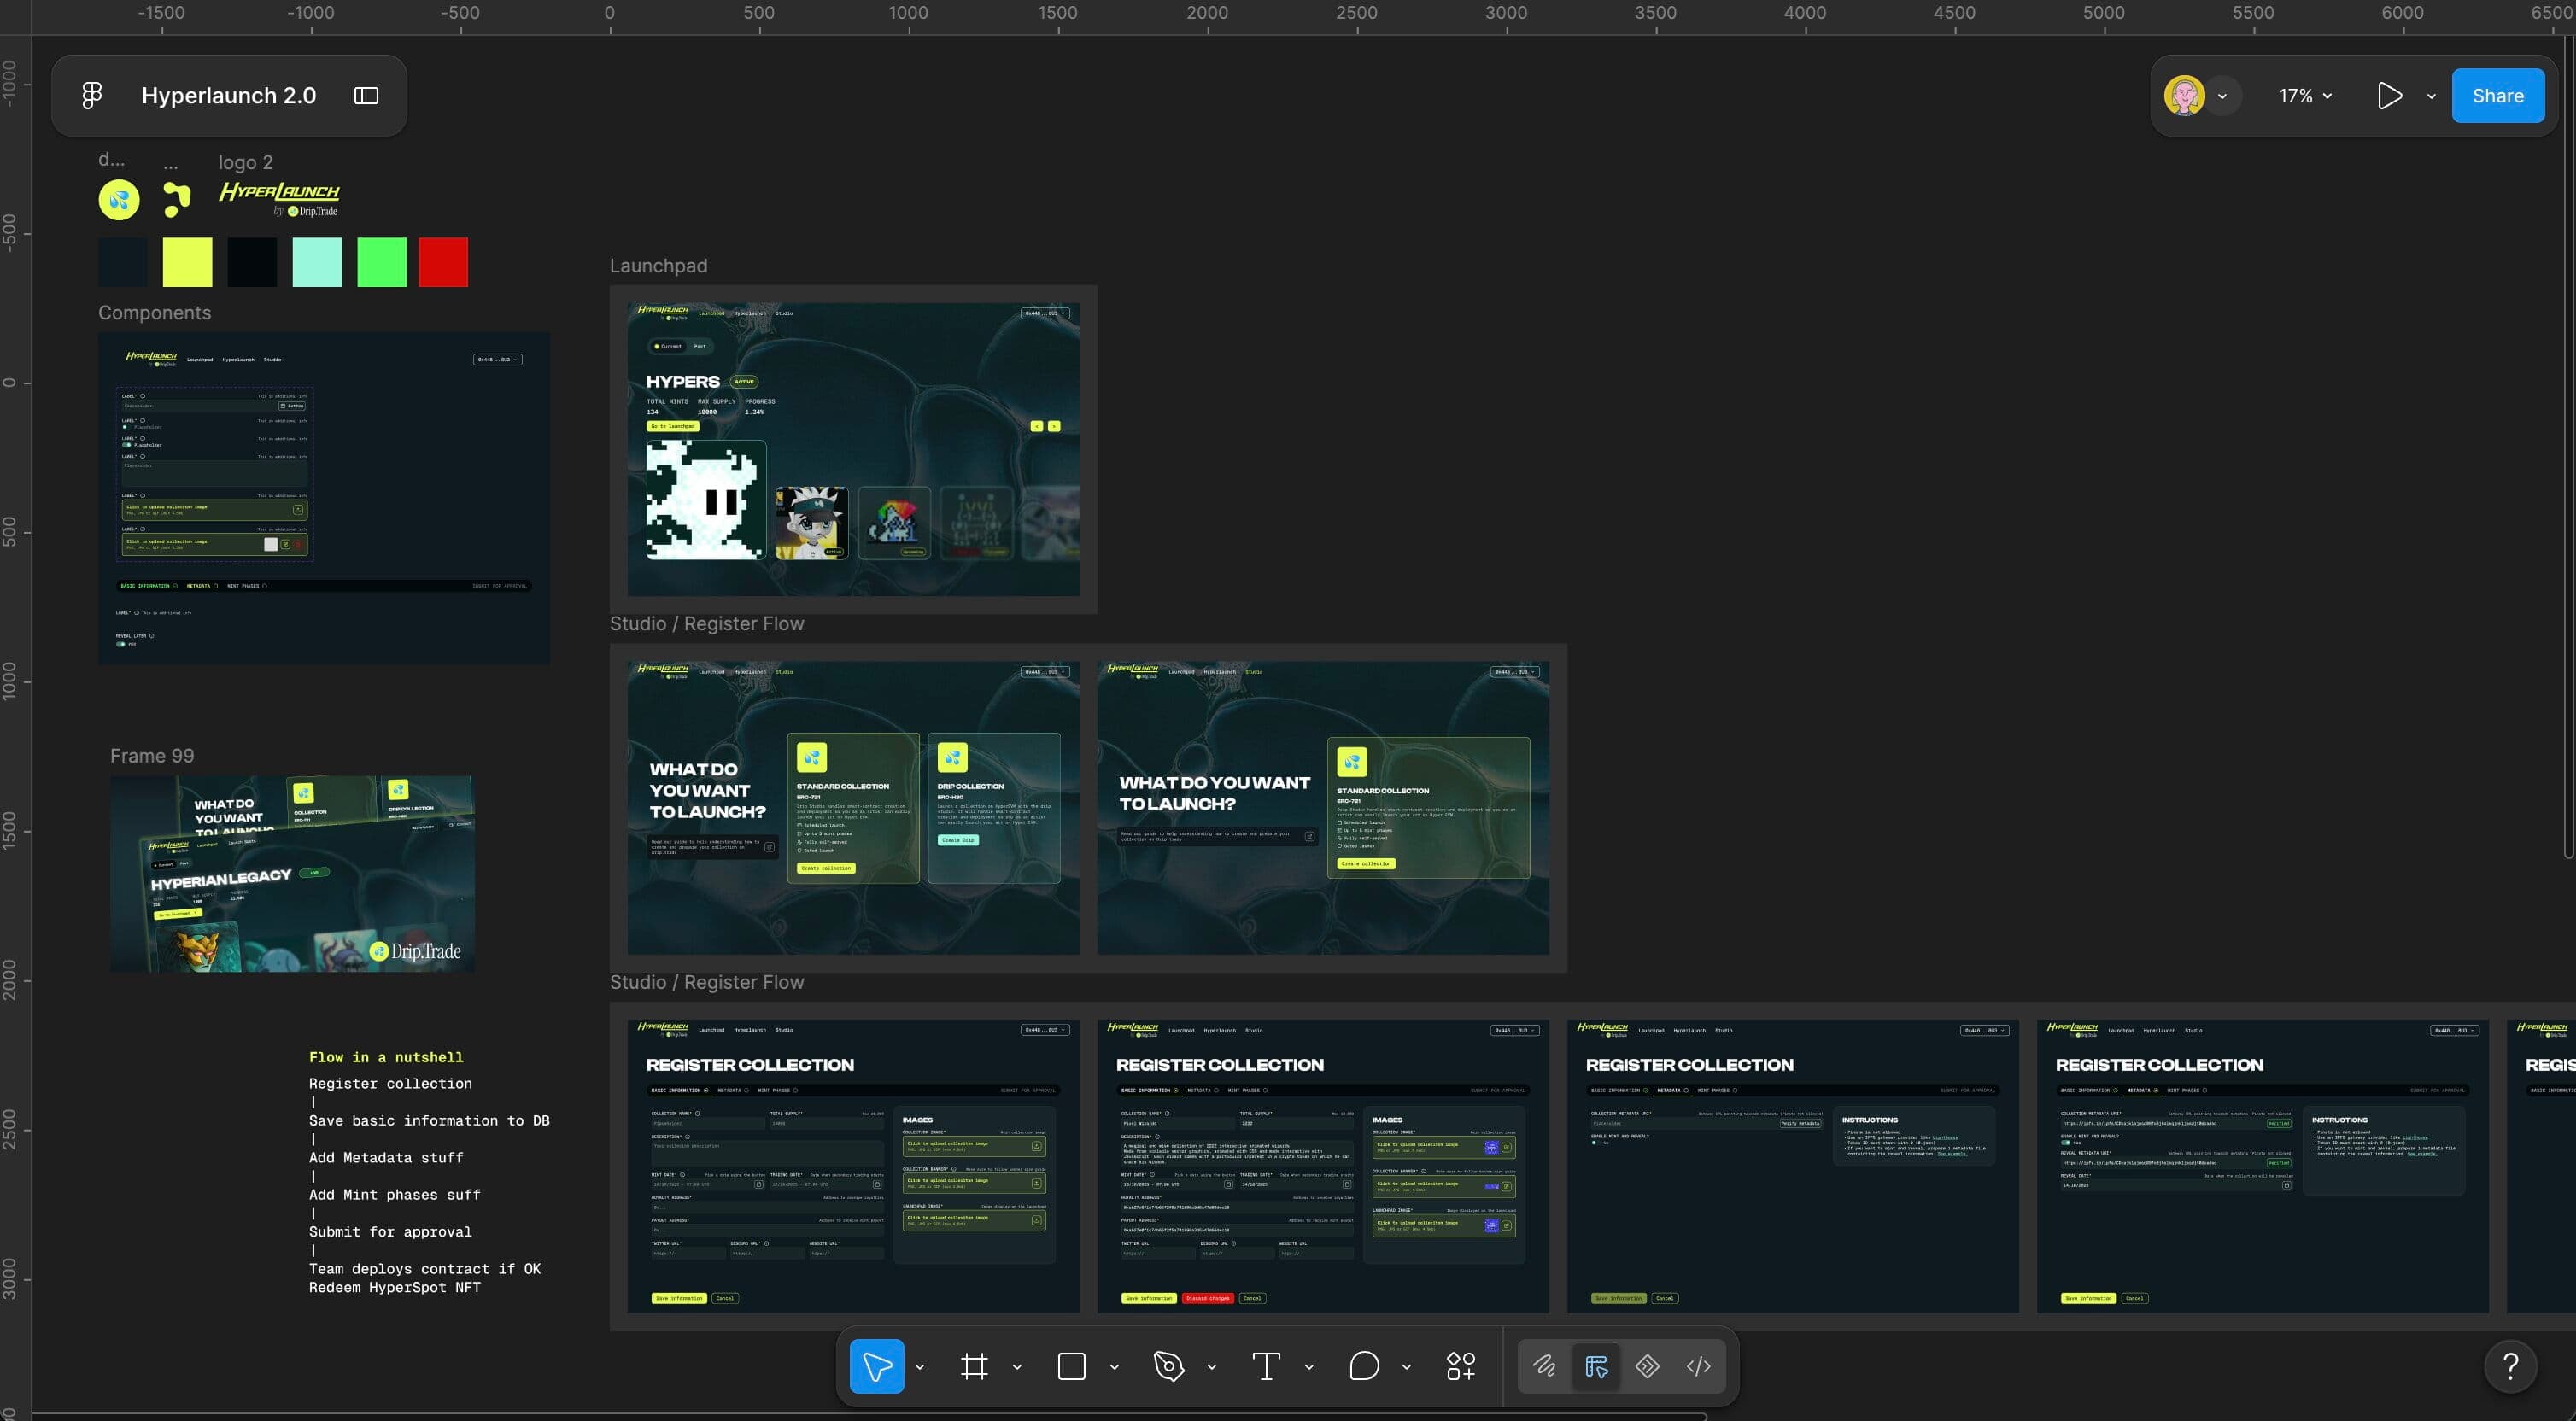2576x1421 pixels.
Task: Click the blue Share button
Action: tap(2497, 96)
